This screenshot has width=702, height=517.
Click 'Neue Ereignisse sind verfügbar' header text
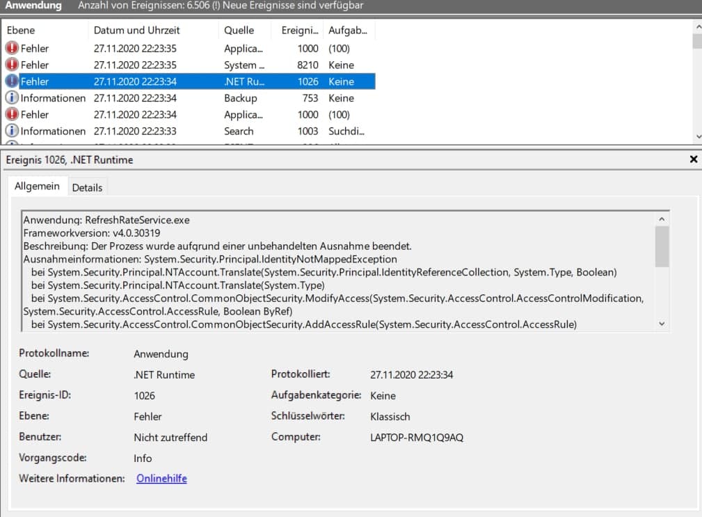[x=293, y=6]
